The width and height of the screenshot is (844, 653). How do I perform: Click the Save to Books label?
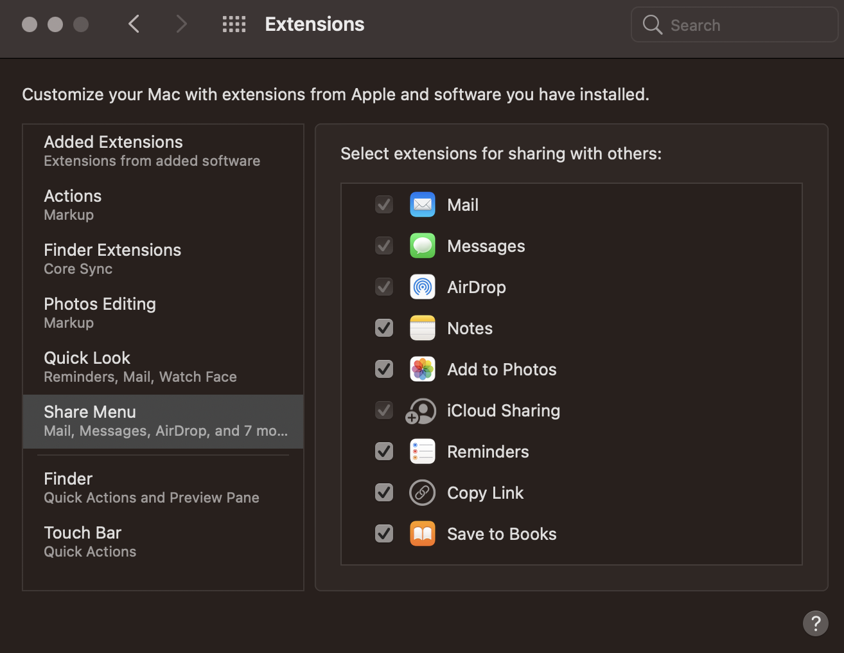502,534
